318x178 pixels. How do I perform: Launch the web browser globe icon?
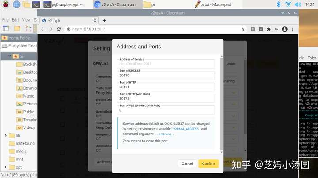16,4
